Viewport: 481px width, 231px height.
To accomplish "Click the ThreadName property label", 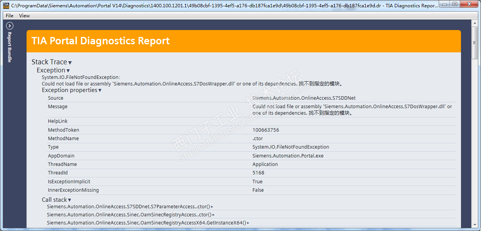I will (x=62, y=164).
